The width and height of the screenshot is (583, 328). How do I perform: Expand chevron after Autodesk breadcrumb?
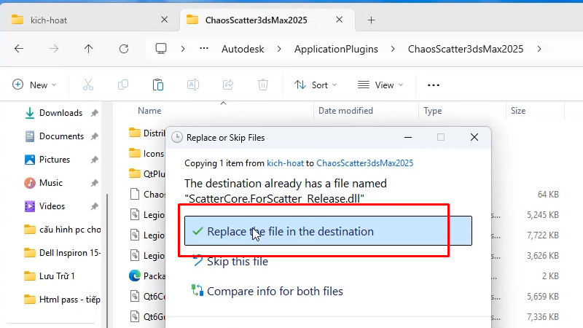(279, 49)
